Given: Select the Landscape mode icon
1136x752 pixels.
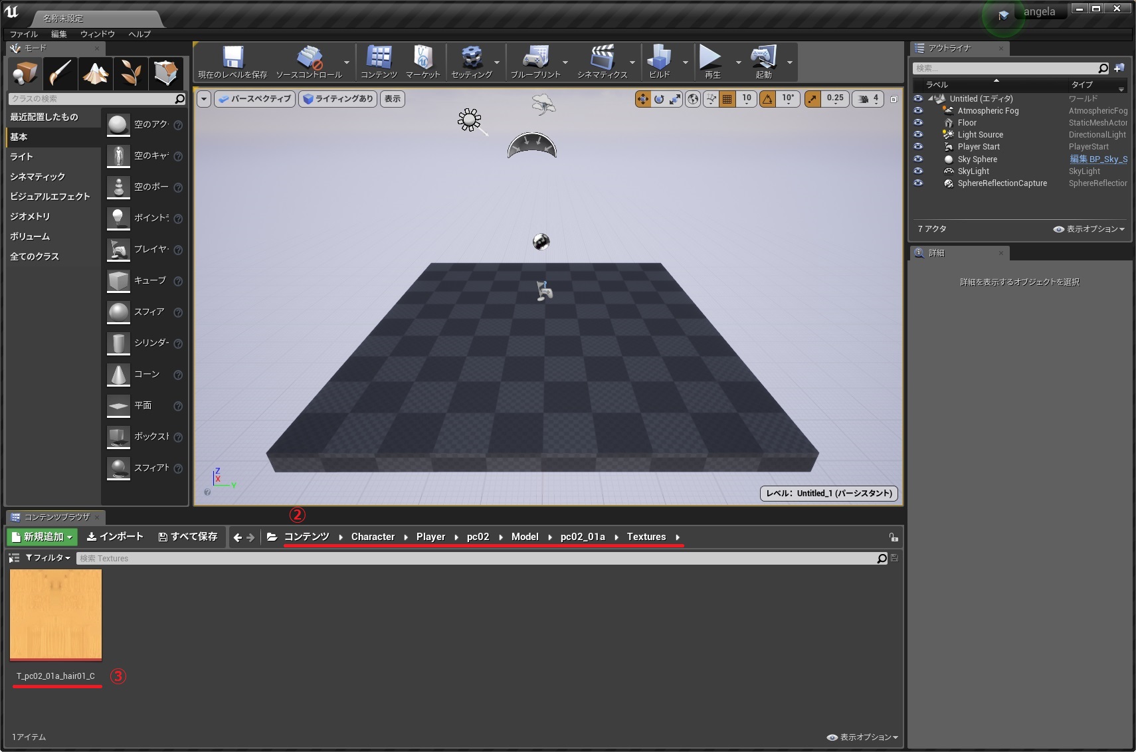Looking at the screenshot, I should [96, 73].
